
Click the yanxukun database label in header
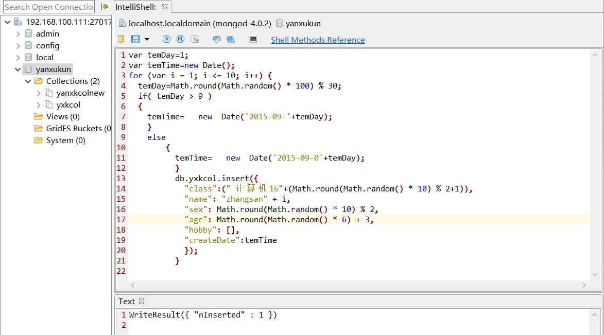tap(303, 24)
